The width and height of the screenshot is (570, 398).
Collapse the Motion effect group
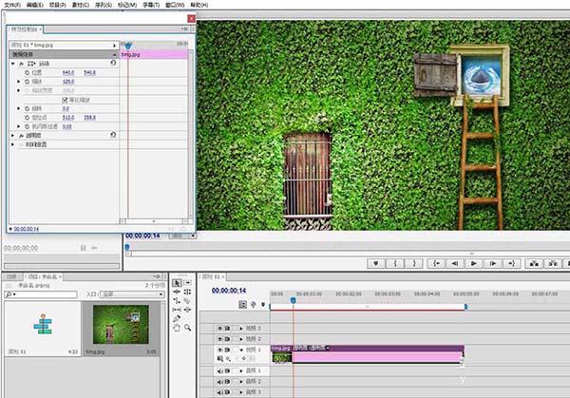[12, 63]
